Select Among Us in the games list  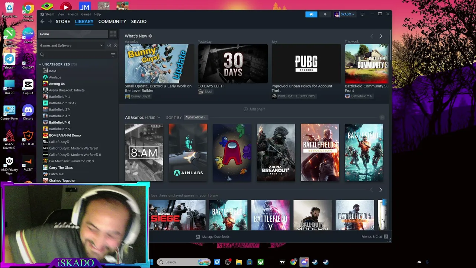coord(57,84)
